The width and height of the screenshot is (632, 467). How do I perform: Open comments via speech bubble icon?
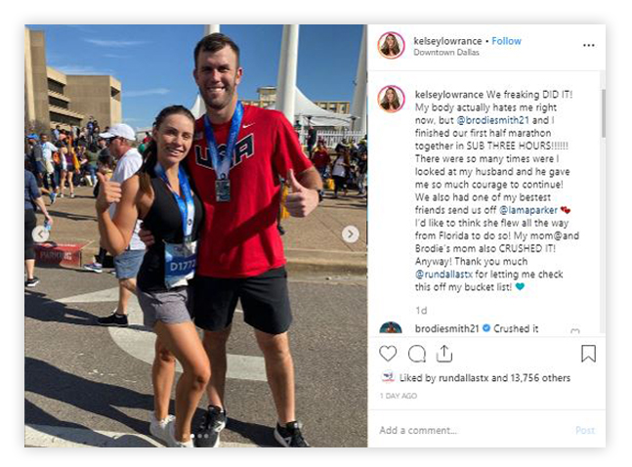pyautogui.click(x=417, y=354)
